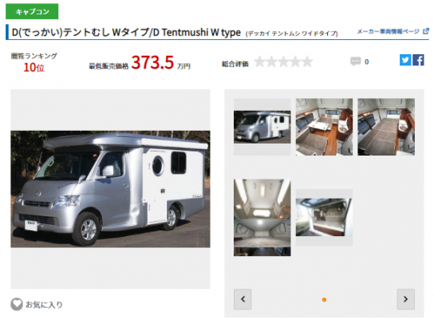Image resolution: width=434 pixels, height=319 pixels.
Task: Go to previous thumbnail page arrow
Action: pyautogui.click(x=243, y=299)
